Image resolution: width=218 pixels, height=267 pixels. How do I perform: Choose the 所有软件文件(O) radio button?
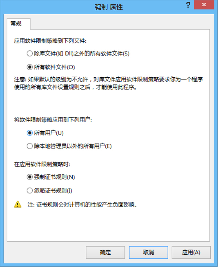pos(51,67)
